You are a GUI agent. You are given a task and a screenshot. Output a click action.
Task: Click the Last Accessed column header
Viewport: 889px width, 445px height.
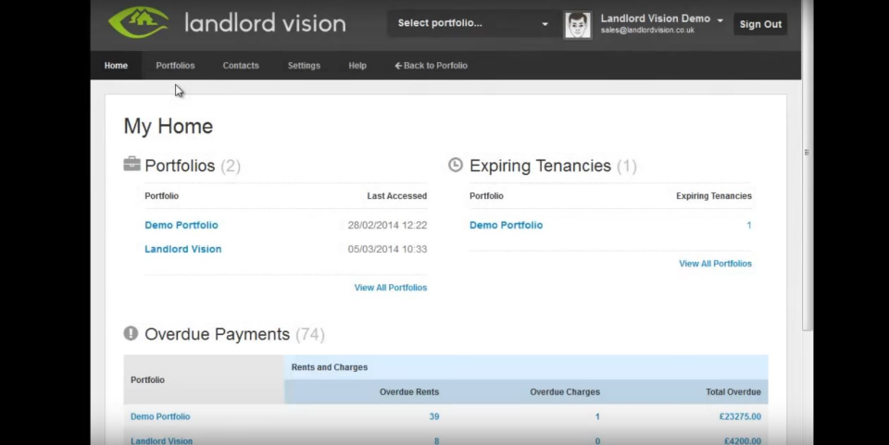397,196
